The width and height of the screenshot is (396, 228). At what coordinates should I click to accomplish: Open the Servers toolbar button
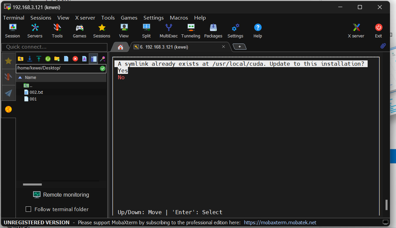(35, 31)
